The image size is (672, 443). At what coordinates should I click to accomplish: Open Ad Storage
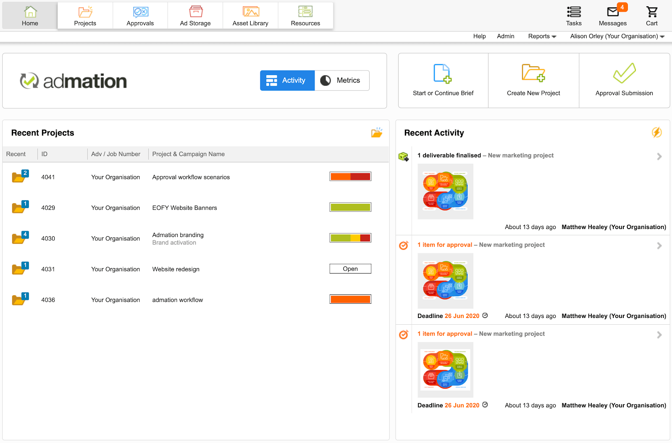(x=195, y=16)
